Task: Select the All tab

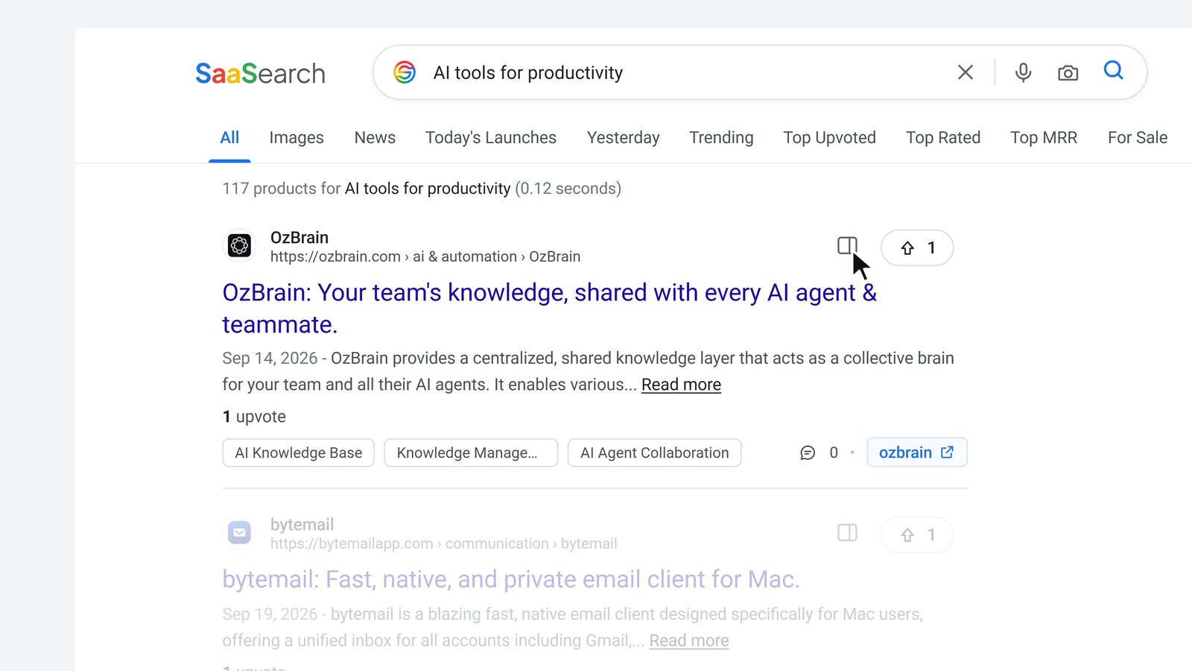Action: coord(229,138)
